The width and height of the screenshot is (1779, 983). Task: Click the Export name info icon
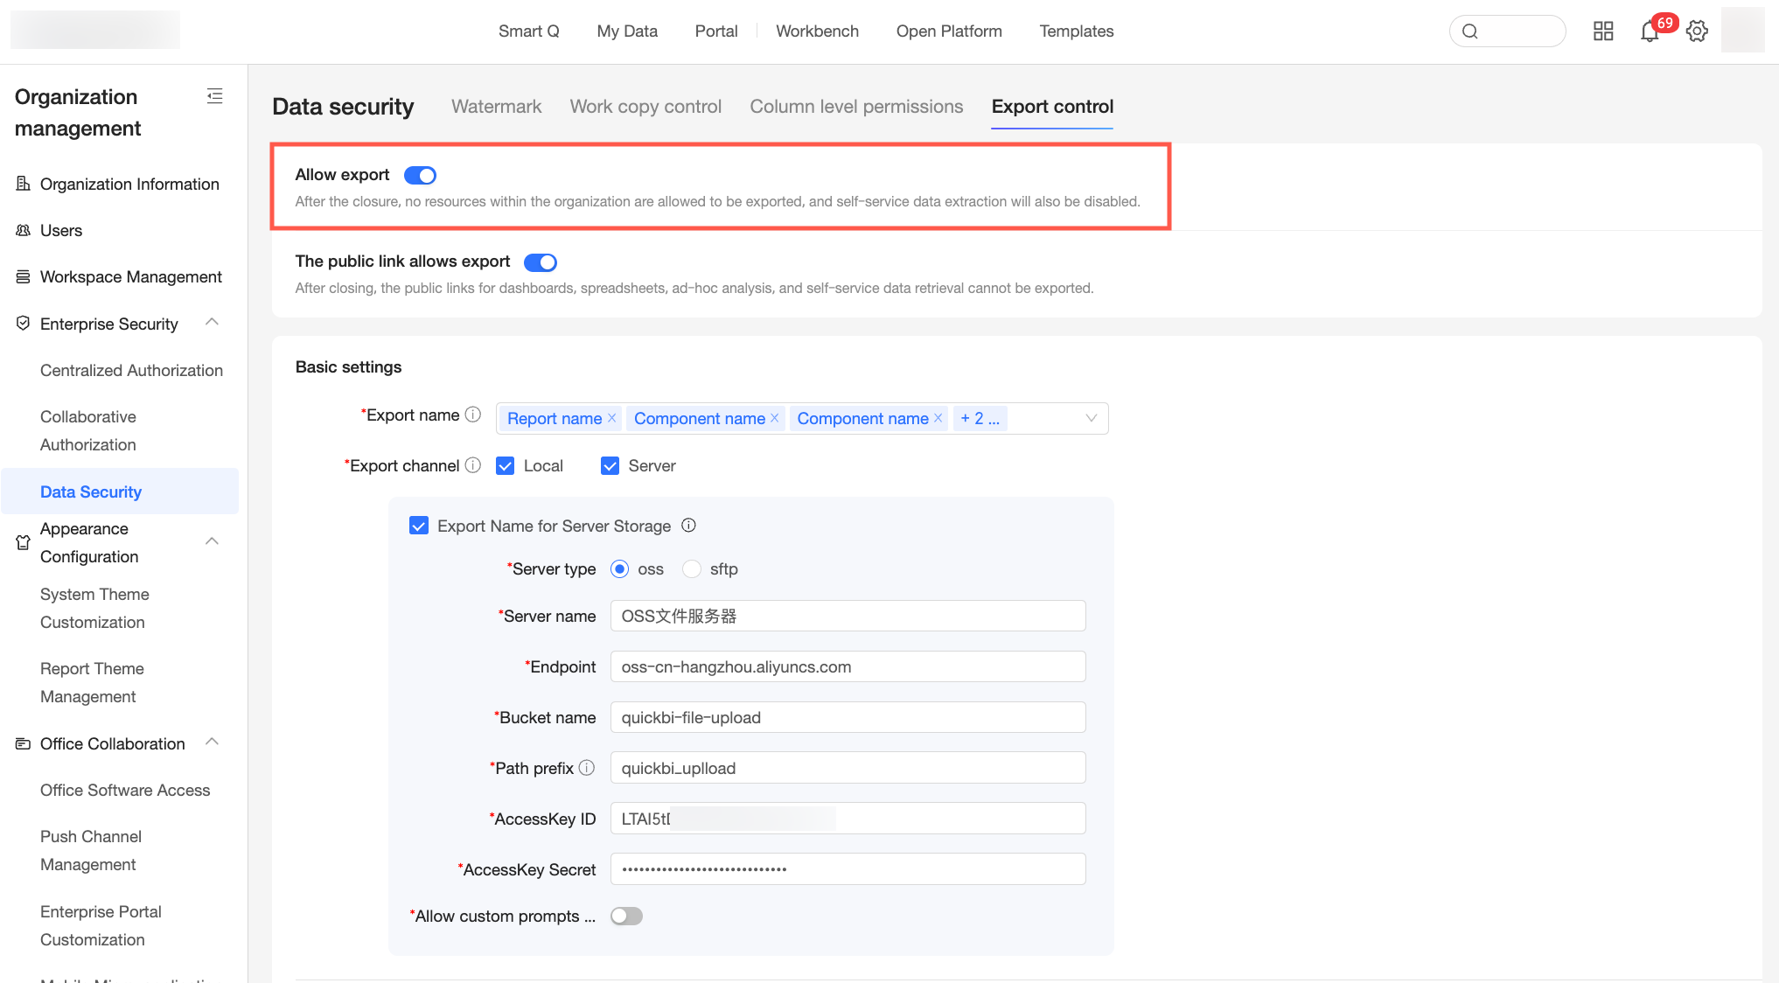click(x=473, y=415)
